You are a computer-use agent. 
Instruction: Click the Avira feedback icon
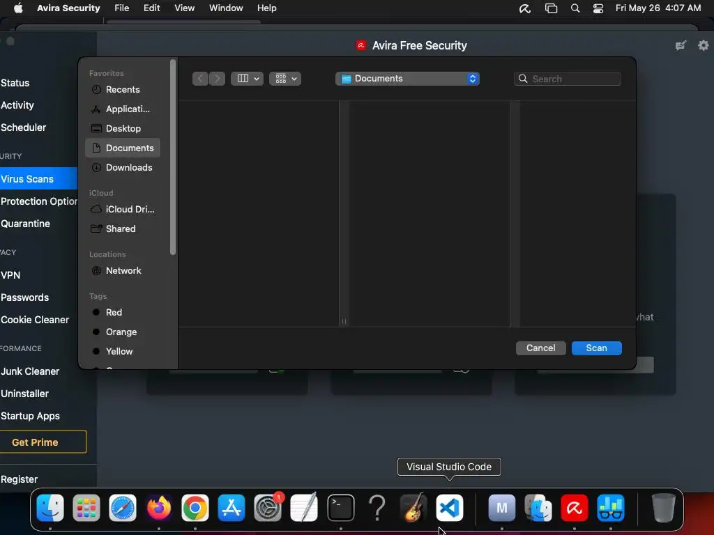click(681, 45)
